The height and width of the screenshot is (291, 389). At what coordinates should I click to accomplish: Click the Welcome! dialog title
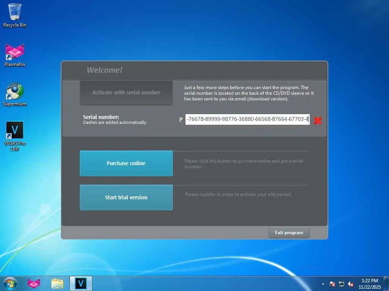pos(104,70)
